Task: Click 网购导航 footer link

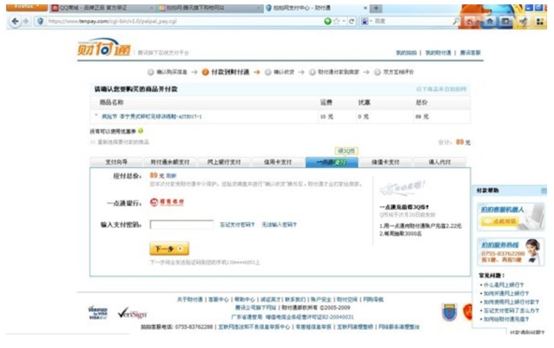Action: 374,299
